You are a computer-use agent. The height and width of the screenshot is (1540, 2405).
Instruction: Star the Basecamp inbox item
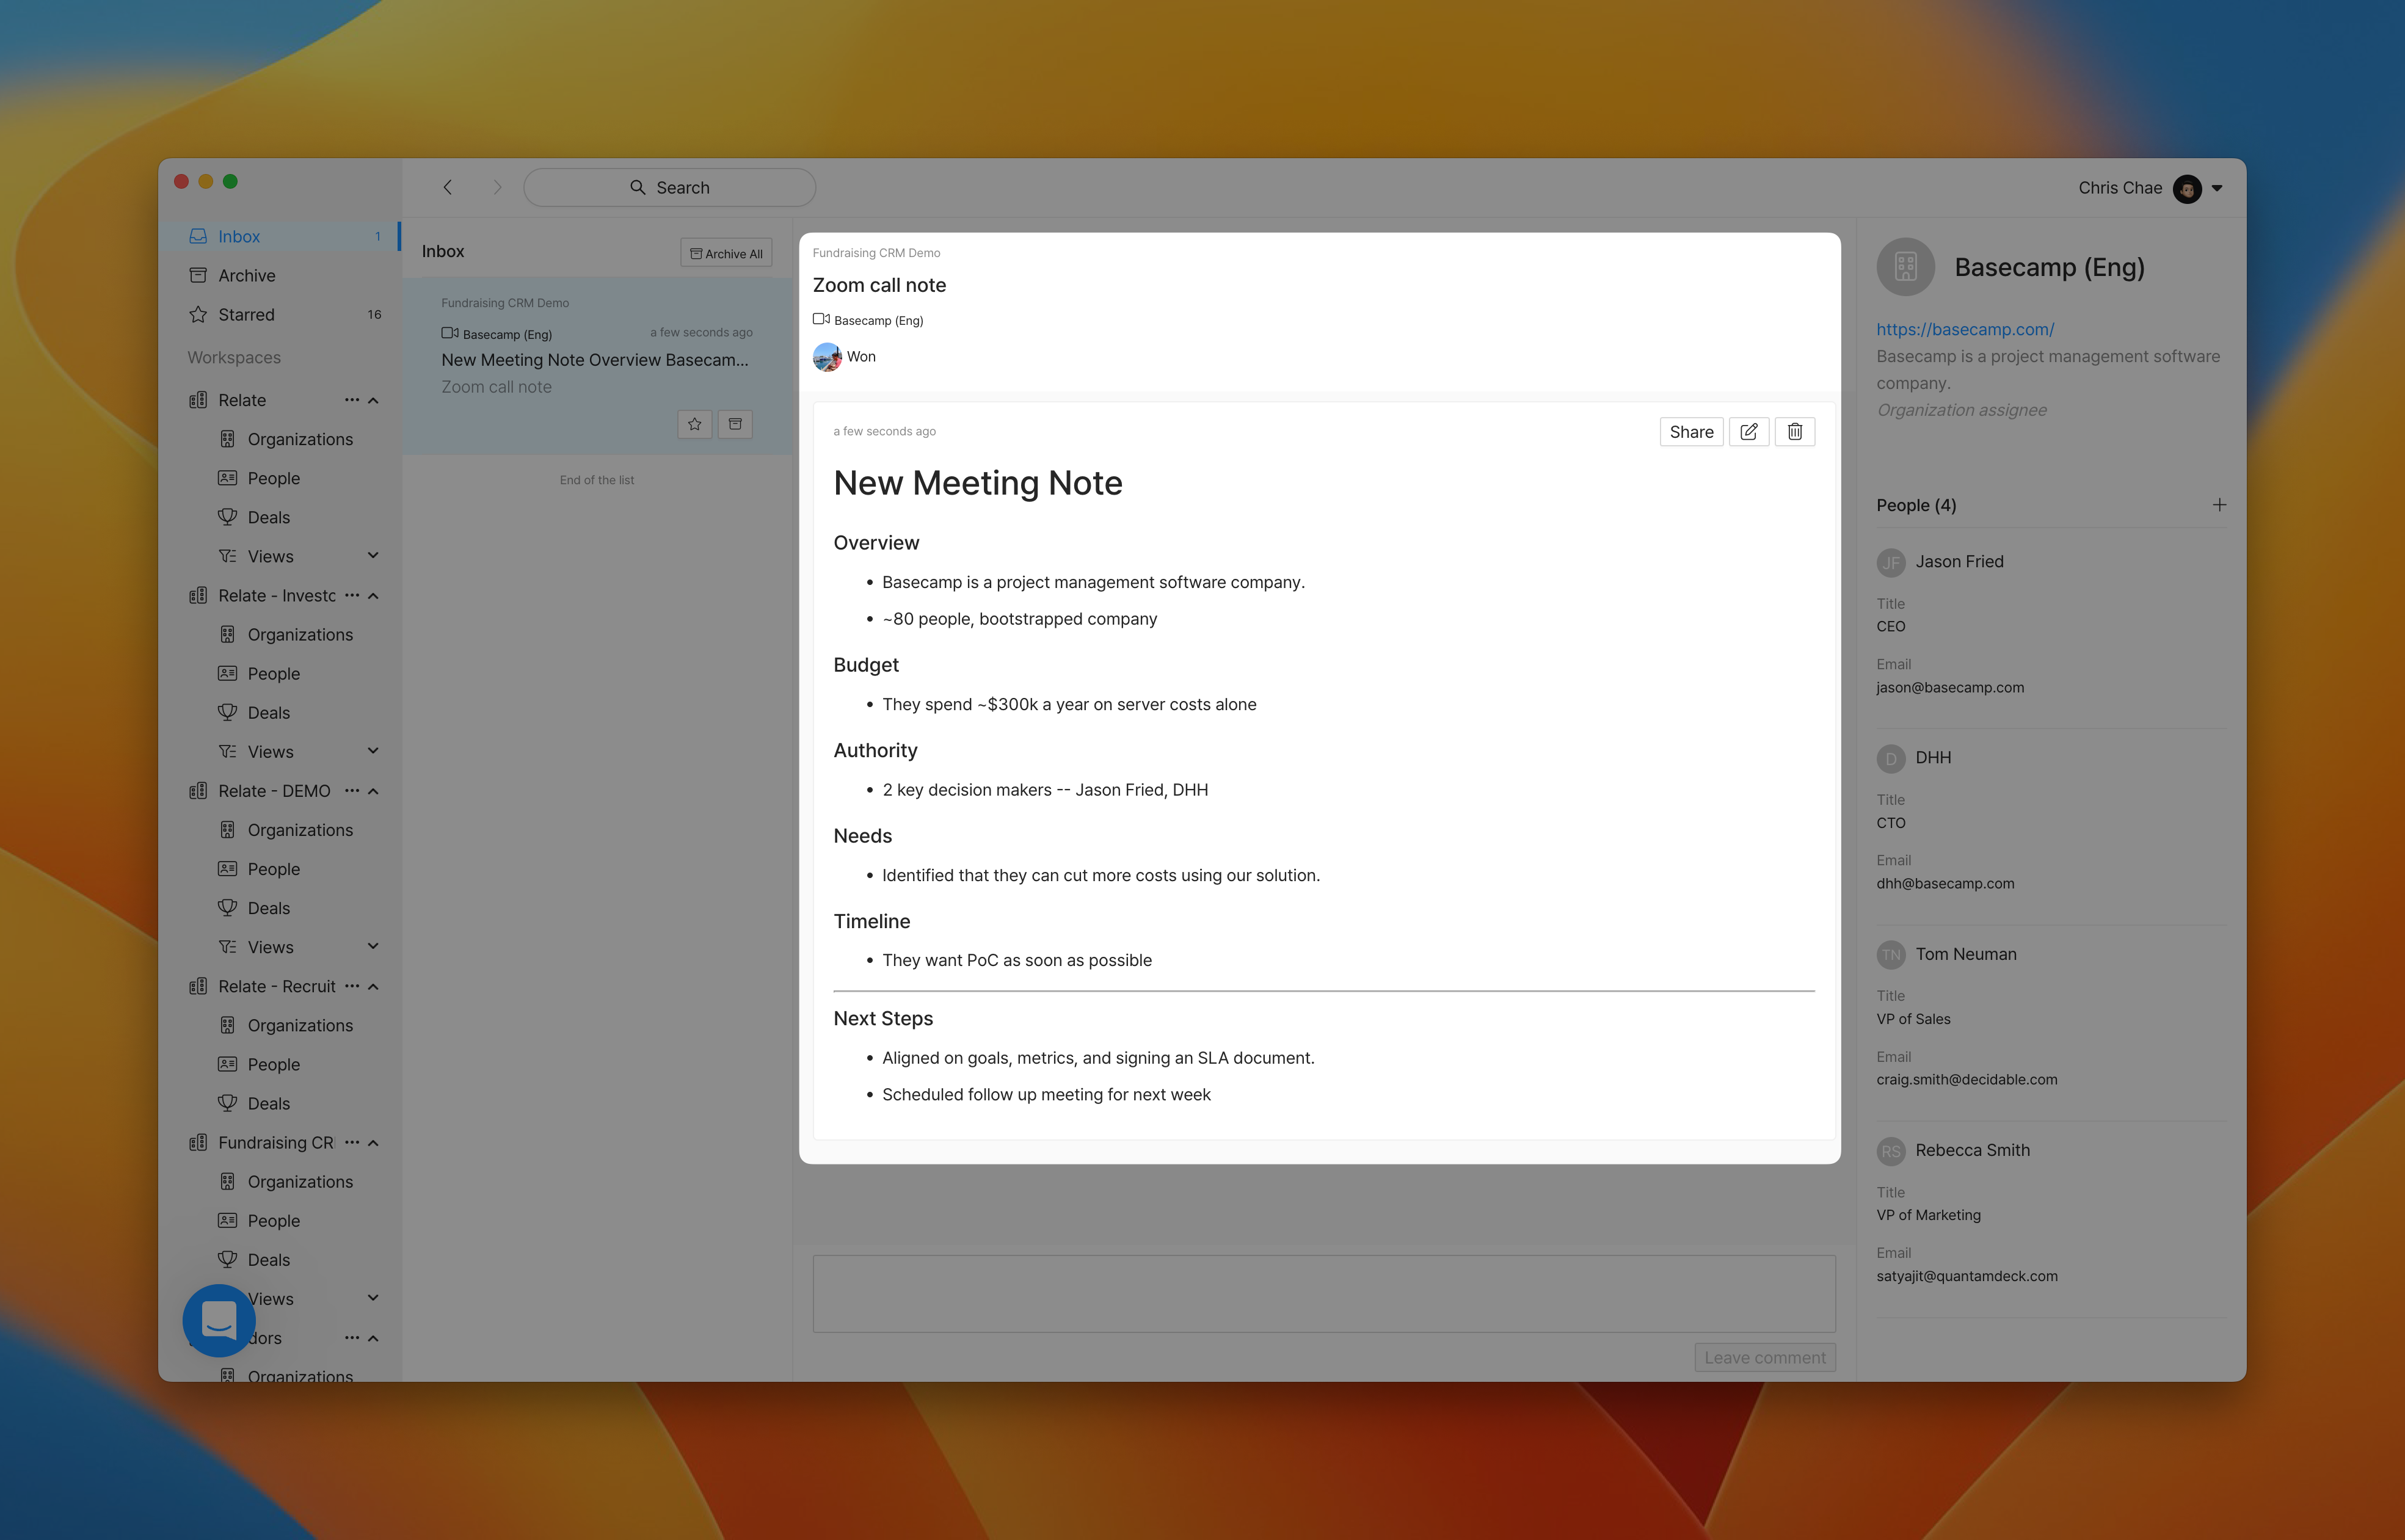coord(694,424)
